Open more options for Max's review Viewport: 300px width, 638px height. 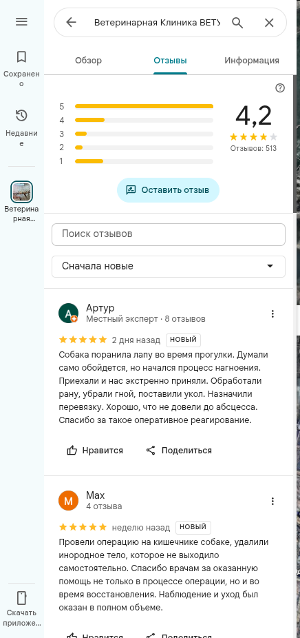[272, 502]
